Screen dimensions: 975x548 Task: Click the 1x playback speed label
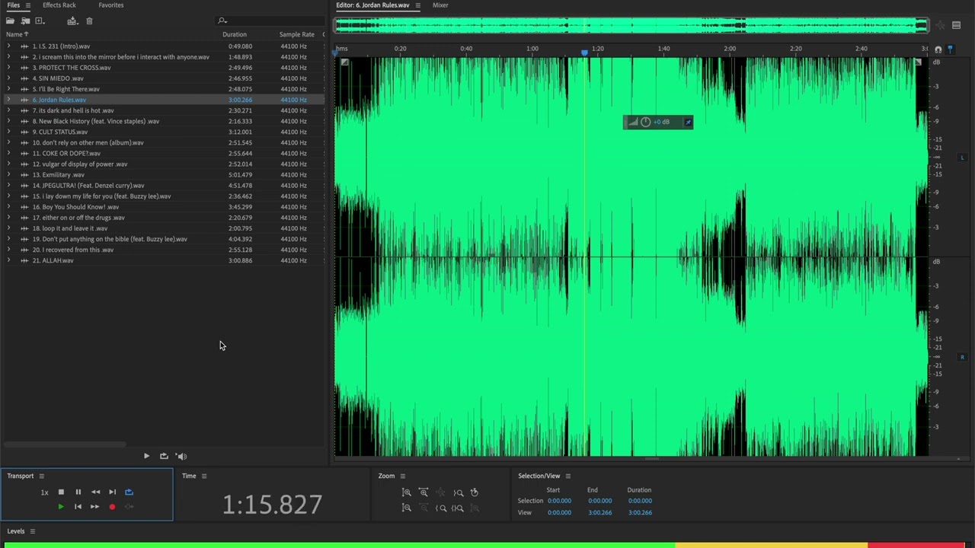[x=44, y=492]
